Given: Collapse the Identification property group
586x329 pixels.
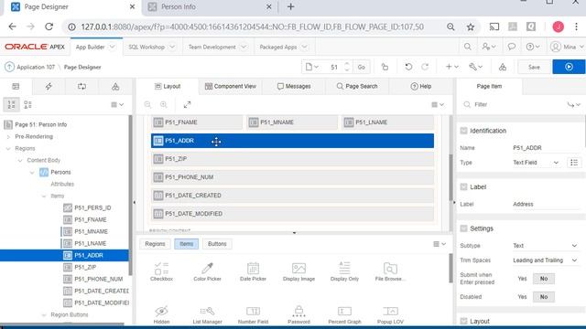Looking at the screenshot, I should [x=464, y=131].
